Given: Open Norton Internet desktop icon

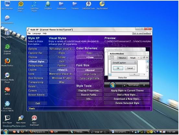Looking at the screenshot, I should [21, 6].
